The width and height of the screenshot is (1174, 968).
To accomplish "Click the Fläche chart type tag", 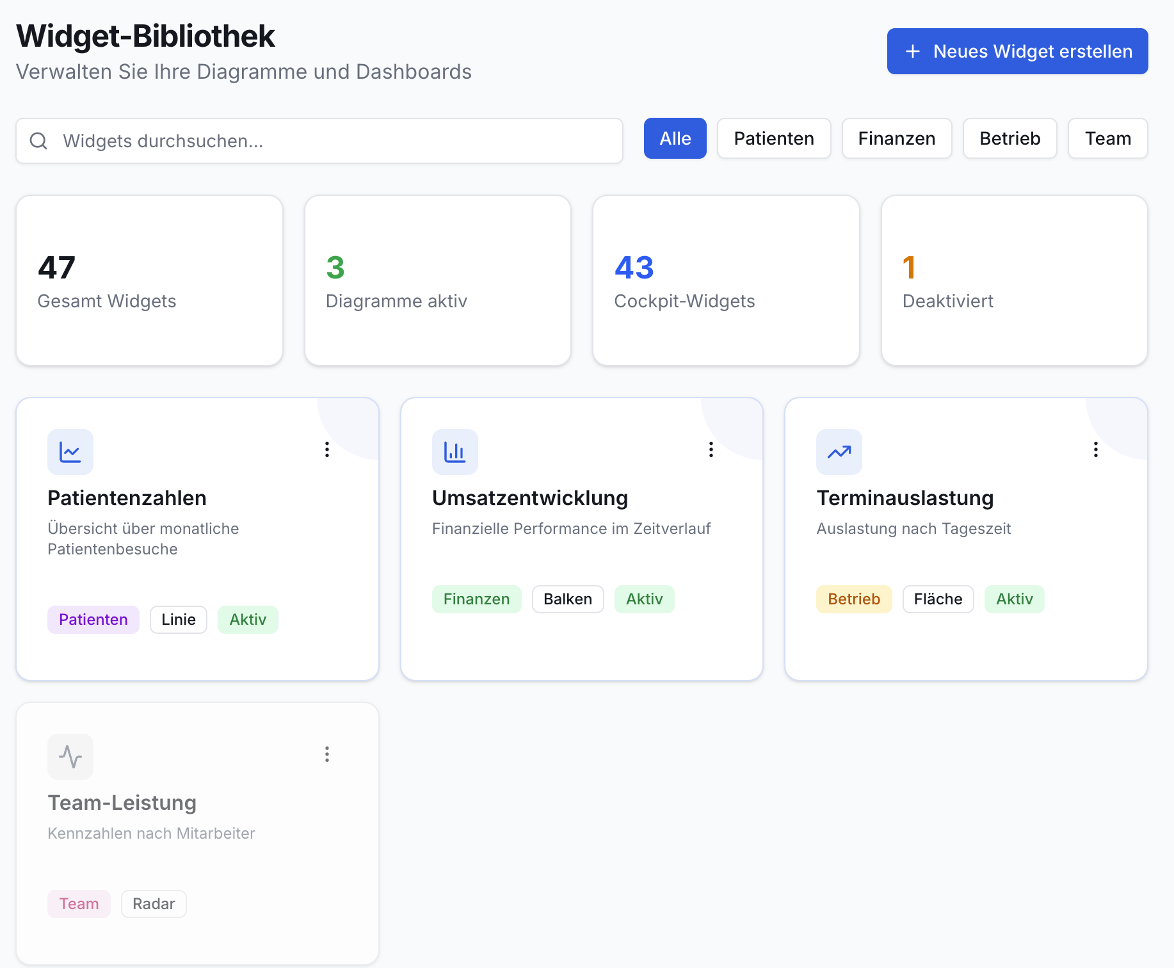I will coord(938,599).
